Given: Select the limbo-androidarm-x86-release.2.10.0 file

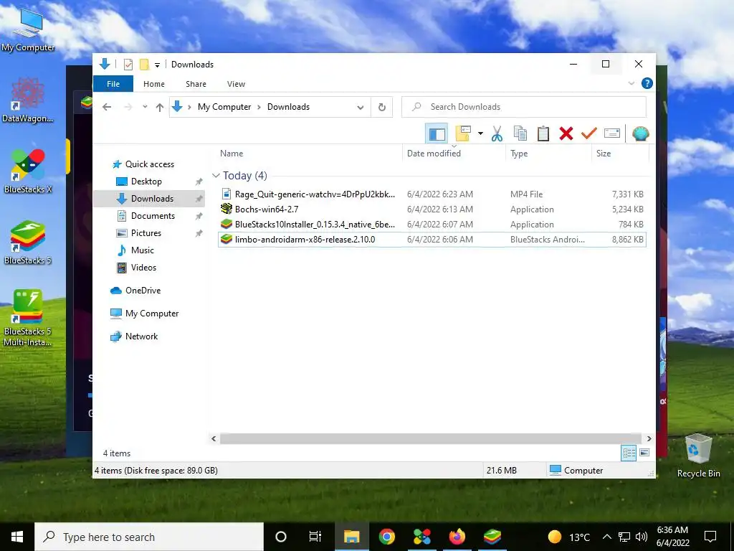Looking at the screenshot, I should [432, 240].
